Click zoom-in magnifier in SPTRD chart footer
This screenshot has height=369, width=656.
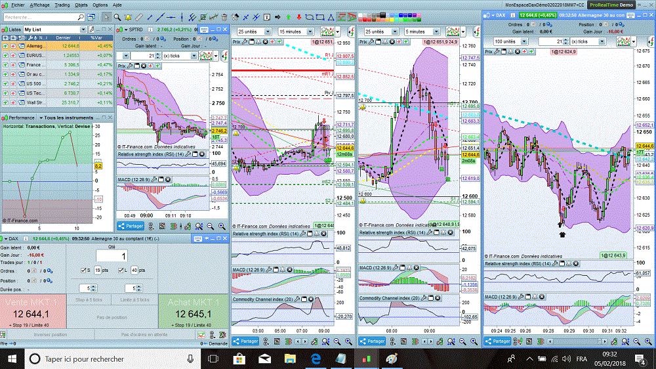tap(222, 226)
